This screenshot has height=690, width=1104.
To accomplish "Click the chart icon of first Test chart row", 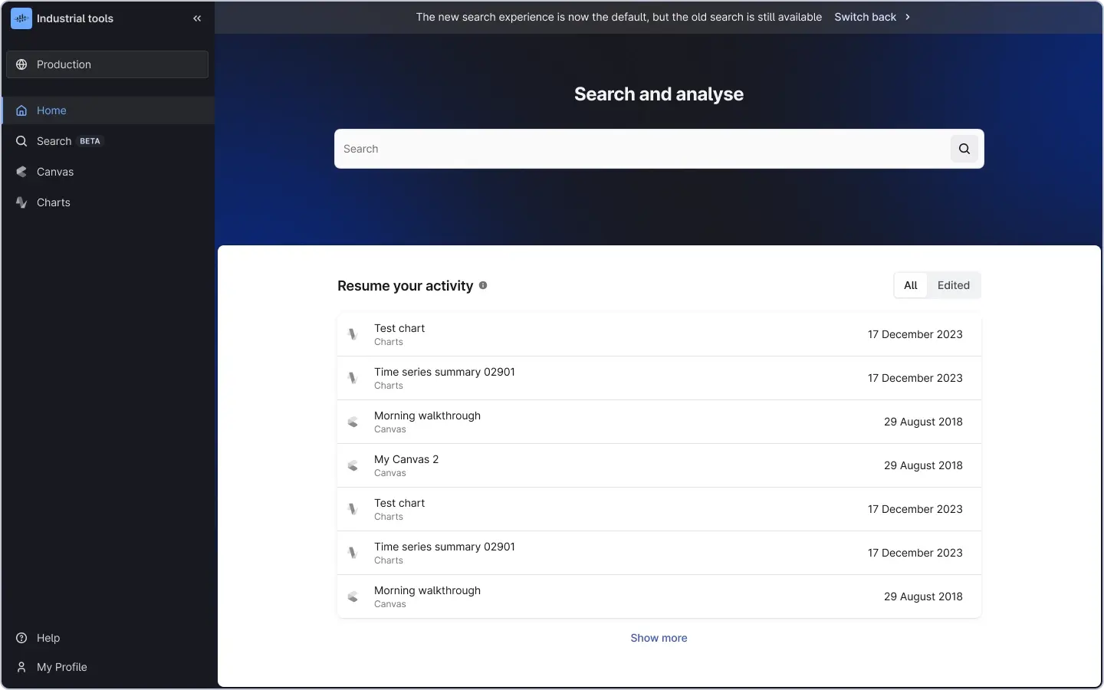I will [x=353, y=334].
